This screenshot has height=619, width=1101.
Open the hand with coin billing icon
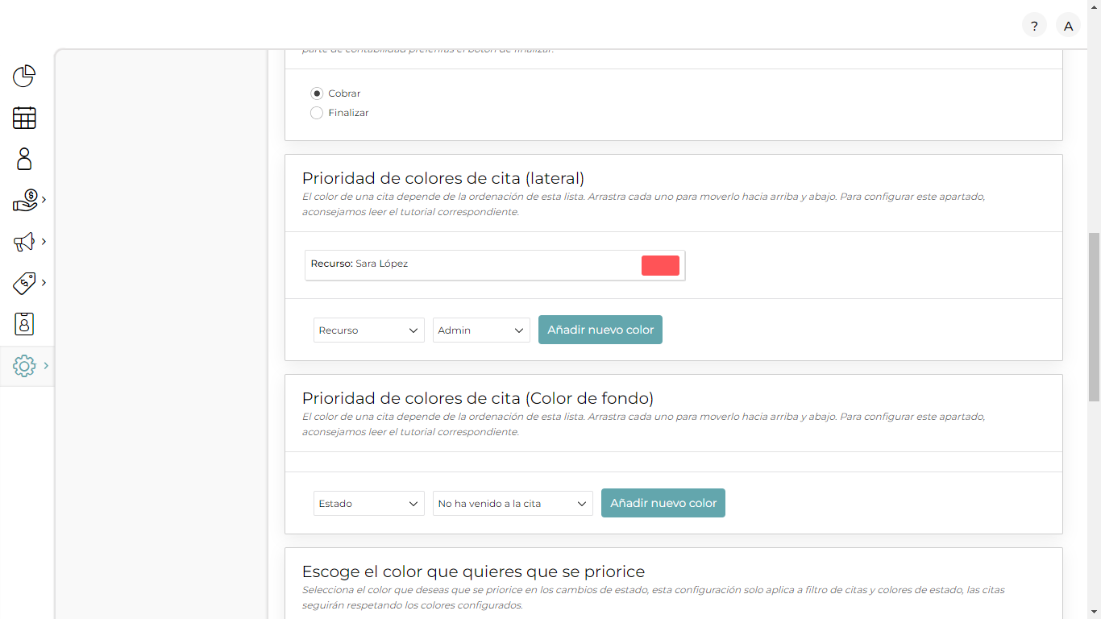pos(25,200)
